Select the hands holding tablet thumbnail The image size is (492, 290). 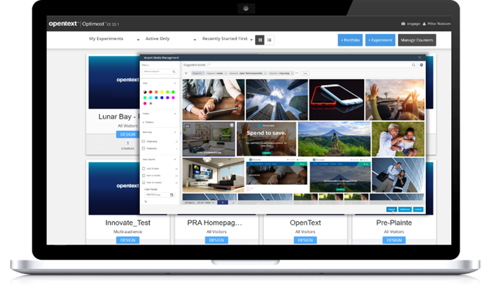[x=213, y=100]
